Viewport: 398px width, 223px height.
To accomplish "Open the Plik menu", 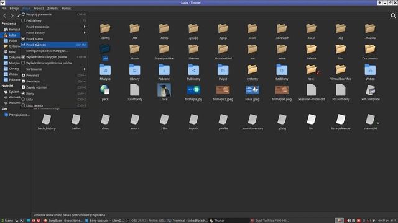I will point(4,8).
